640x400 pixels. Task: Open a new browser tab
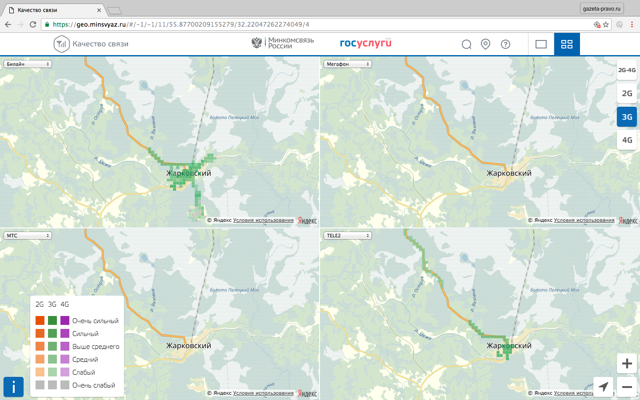tap(115, 11)
